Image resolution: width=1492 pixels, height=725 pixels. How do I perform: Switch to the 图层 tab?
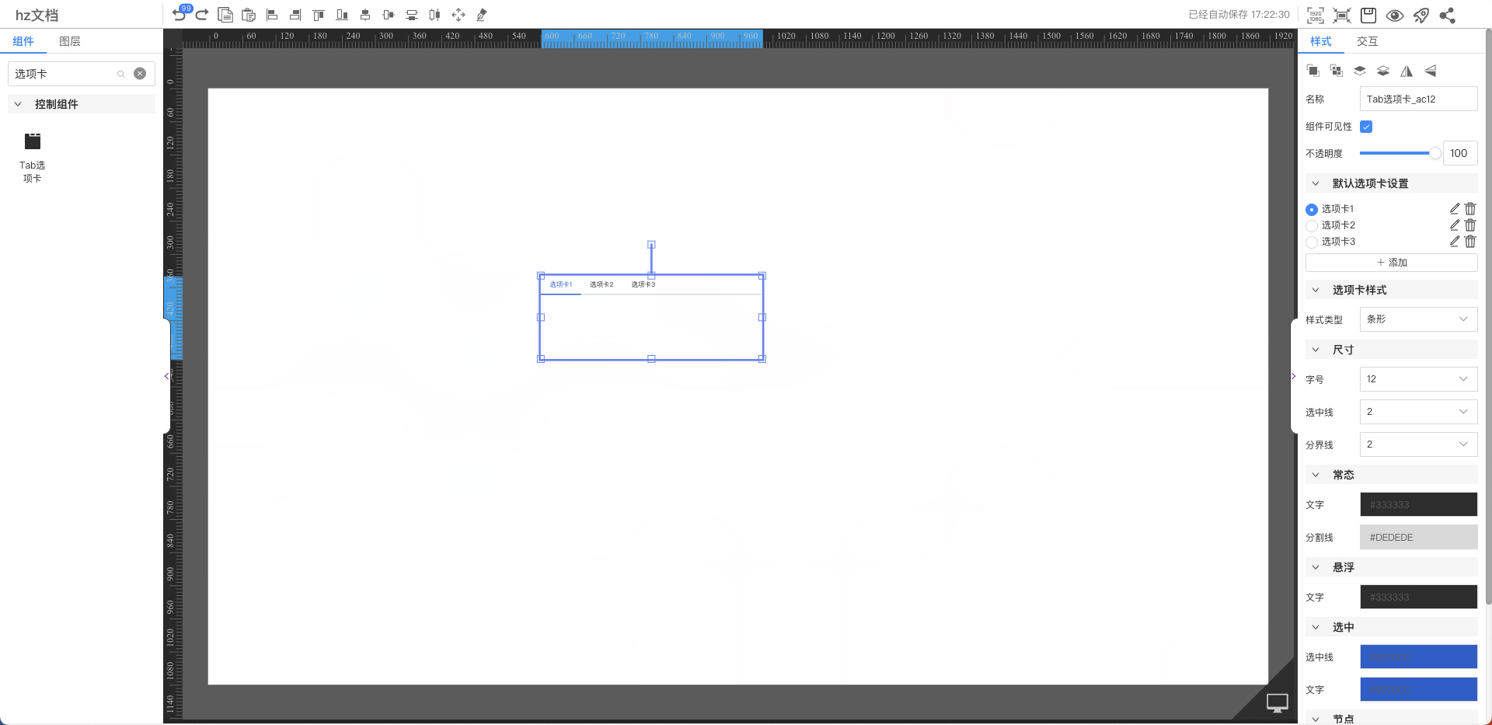(70, 41)
